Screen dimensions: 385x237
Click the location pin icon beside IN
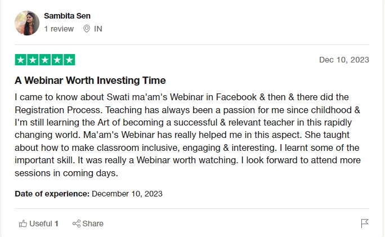(87, 29)
